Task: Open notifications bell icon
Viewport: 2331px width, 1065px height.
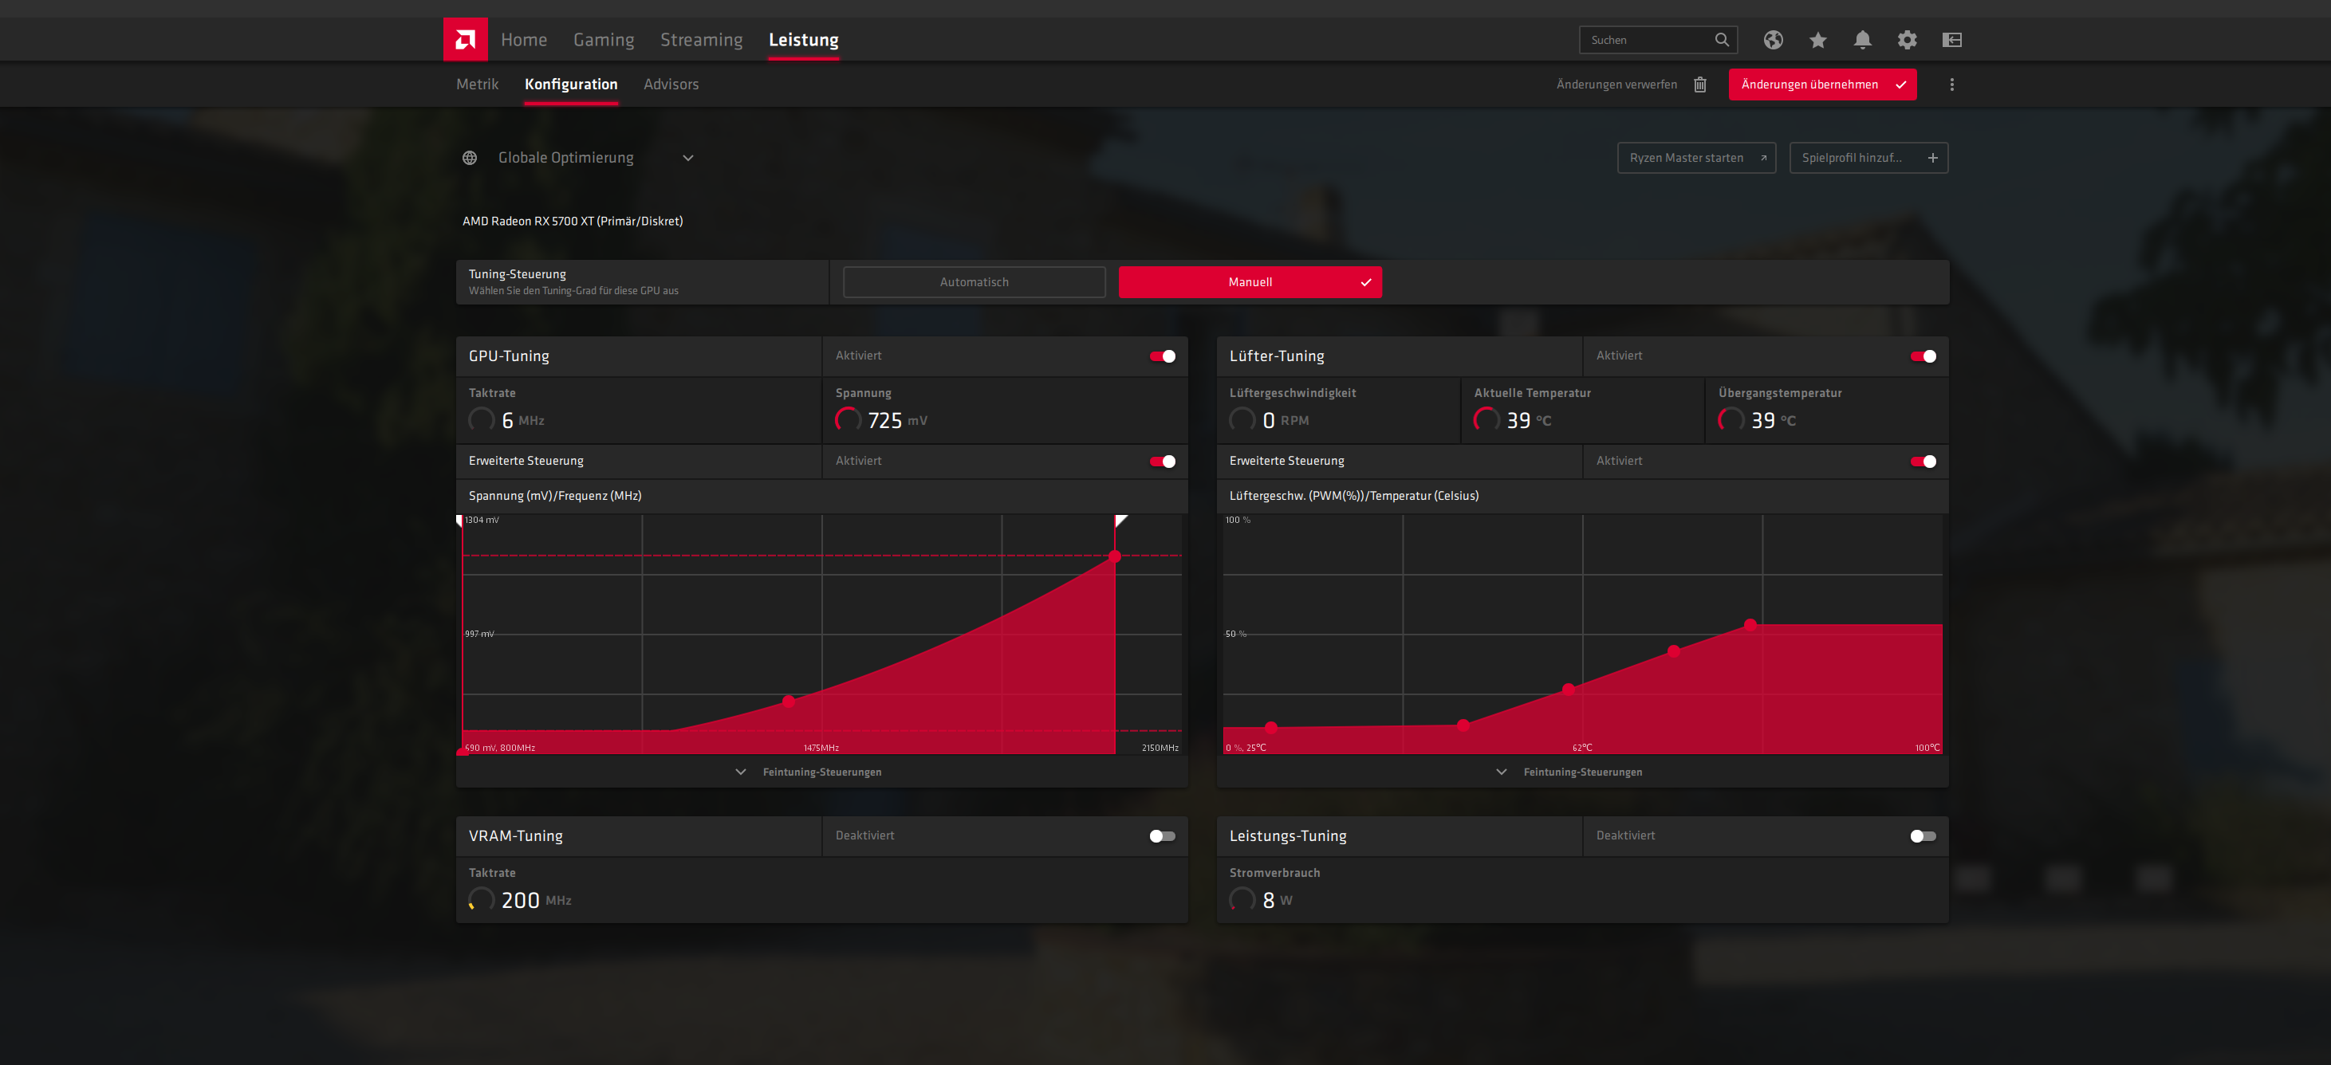Action: click(1862, 40)
